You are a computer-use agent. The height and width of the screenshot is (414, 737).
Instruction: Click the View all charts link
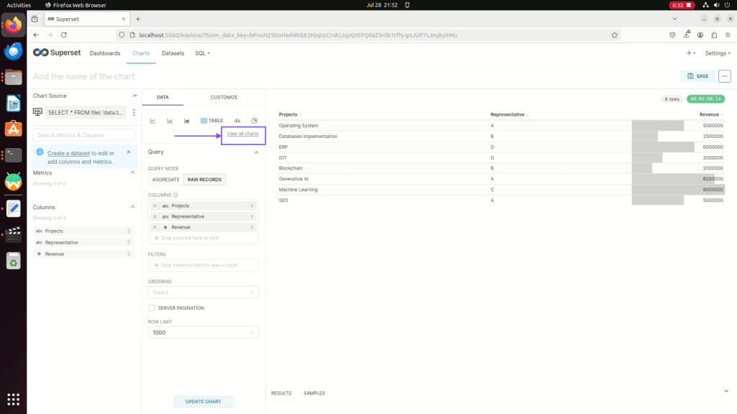pos(243,134)
